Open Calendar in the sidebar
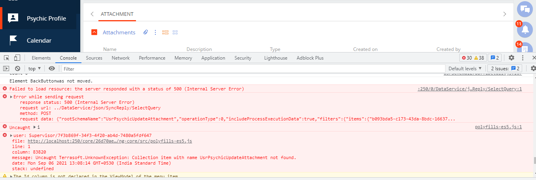536x180 pixels. (x=39, y=40)
